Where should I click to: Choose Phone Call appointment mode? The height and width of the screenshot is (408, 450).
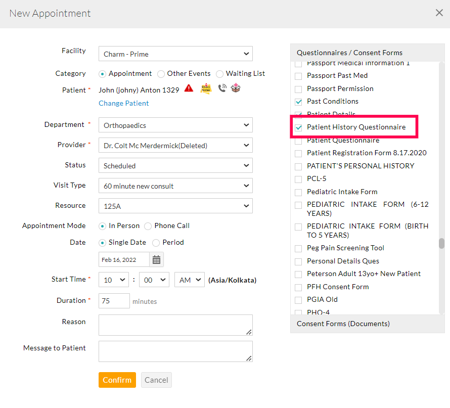coord(148,226)
